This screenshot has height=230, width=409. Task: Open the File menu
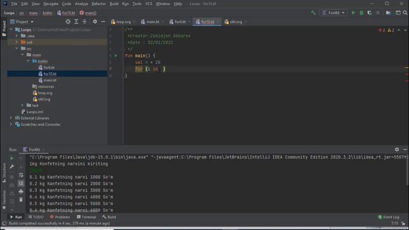pos(14,4)
